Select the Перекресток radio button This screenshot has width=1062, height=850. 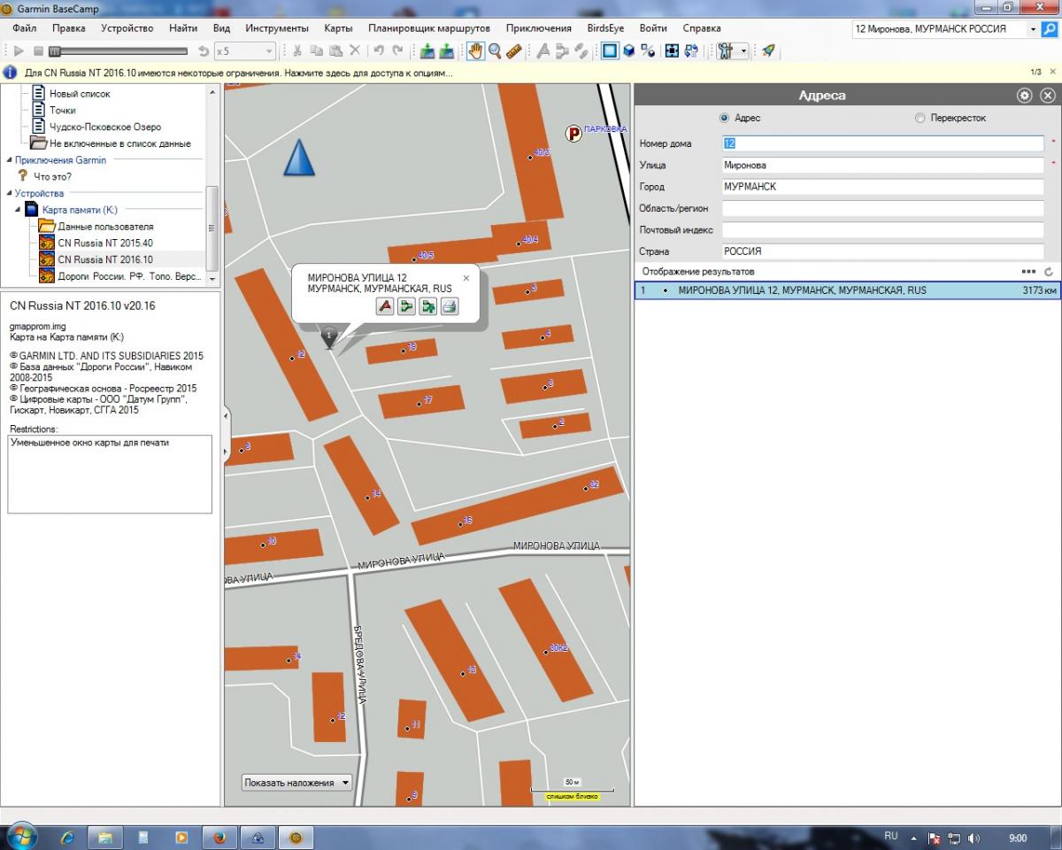(920, 118)
